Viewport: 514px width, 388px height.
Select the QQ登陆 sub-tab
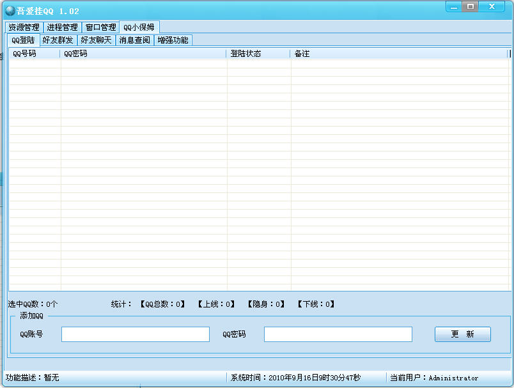coord(23,40)
